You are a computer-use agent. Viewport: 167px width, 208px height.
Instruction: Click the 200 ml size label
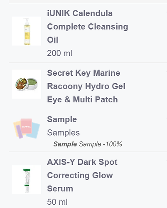pos(59,53)
